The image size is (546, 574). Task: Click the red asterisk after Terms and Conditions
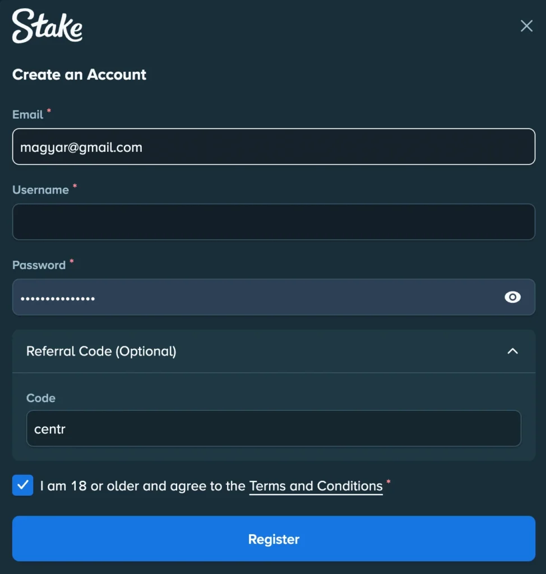click(x=388, y=482)
